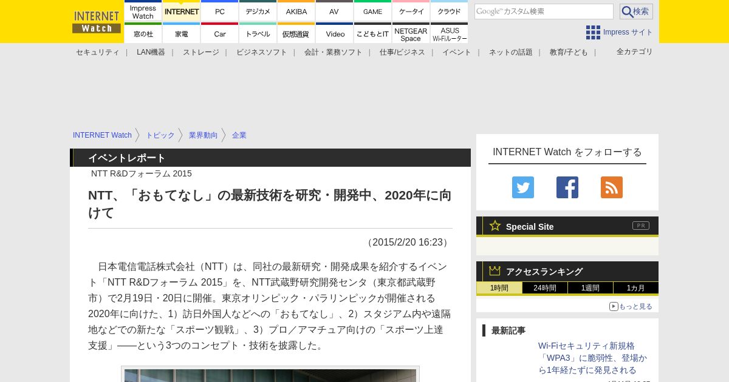This screenshot has height=382, width=729.
Task: Open the Video site tab
Action: click(x=335, y=33)
